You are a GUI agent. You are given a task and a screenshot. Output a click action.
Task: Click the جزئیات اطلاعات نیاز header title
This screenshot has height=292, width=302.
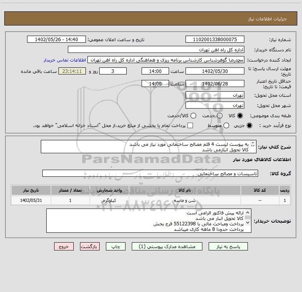[267, 19]
